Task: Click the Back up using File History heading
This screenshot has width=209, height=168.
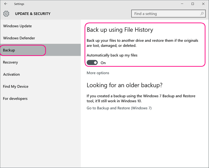Action: [x=120, y=30]
